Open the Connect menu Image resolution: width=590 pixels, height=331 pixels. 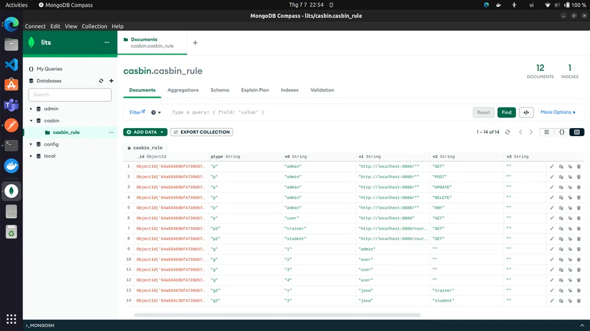click(35, 26)
